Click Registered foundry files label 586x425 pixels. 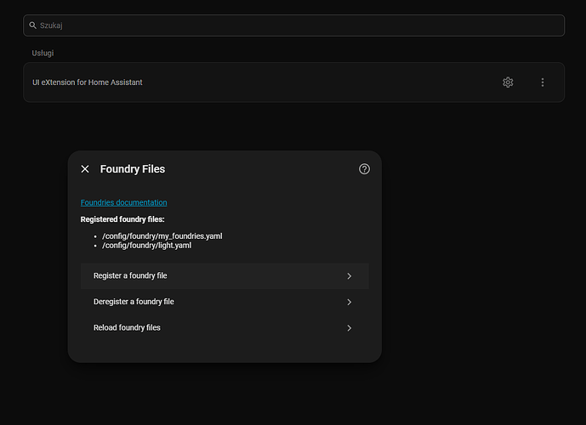[x=122, y=219]
